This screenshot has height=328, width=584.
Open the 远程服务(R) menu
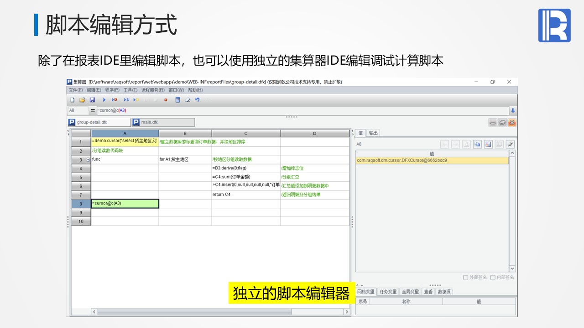click(x=153, y=90)
